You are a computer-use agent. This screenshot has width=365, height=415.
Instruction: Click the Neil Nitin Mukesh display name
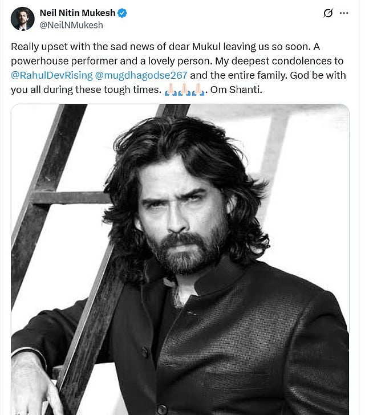(x=78, y=13)
